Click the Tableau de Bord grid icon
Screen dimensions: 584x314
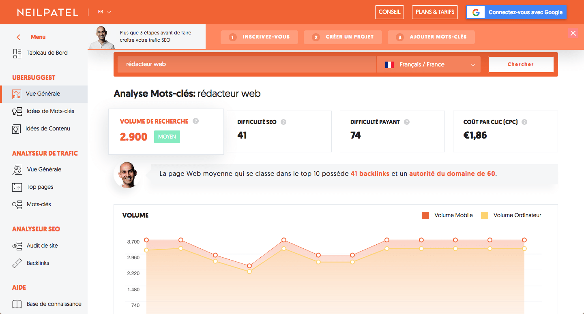coord(17,53)
